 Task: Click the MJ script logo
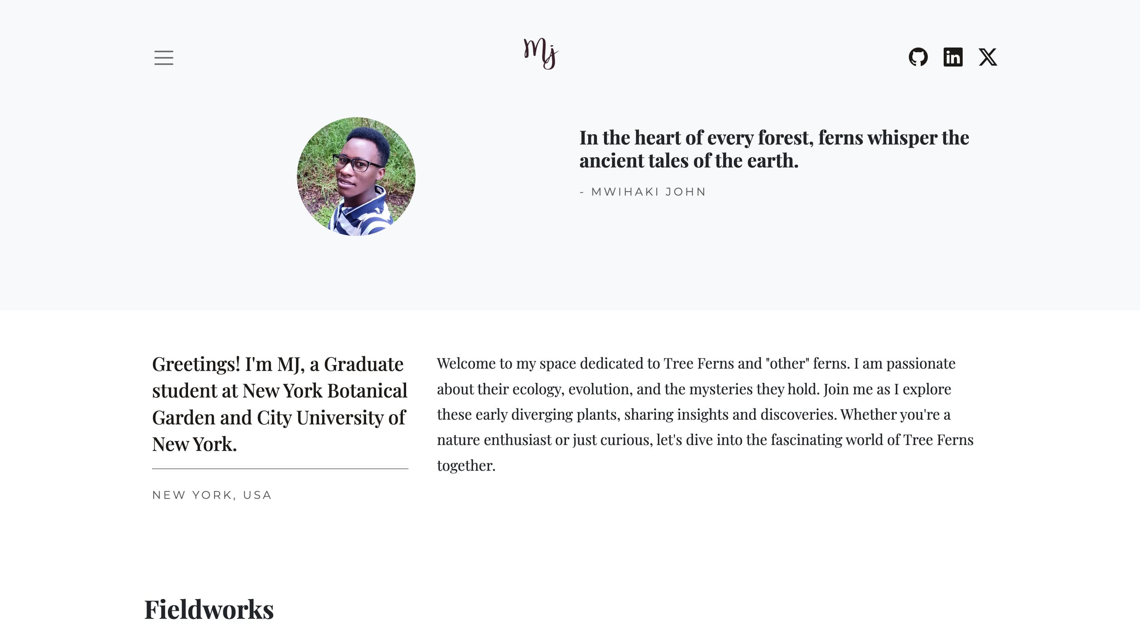[x=540, y=53]
